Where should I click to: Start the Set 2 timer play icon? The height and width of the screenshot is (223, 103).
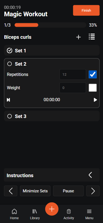(95, 100)
